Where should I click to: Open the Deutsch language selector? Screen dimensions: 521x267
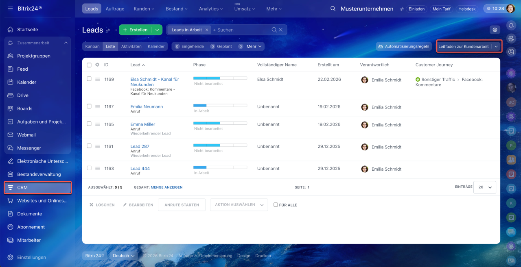(x=124, y=256)
